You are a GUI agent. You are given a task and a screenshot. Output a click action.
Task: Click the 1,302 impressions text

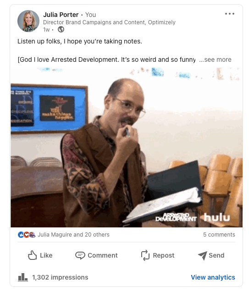coord(60,277)
